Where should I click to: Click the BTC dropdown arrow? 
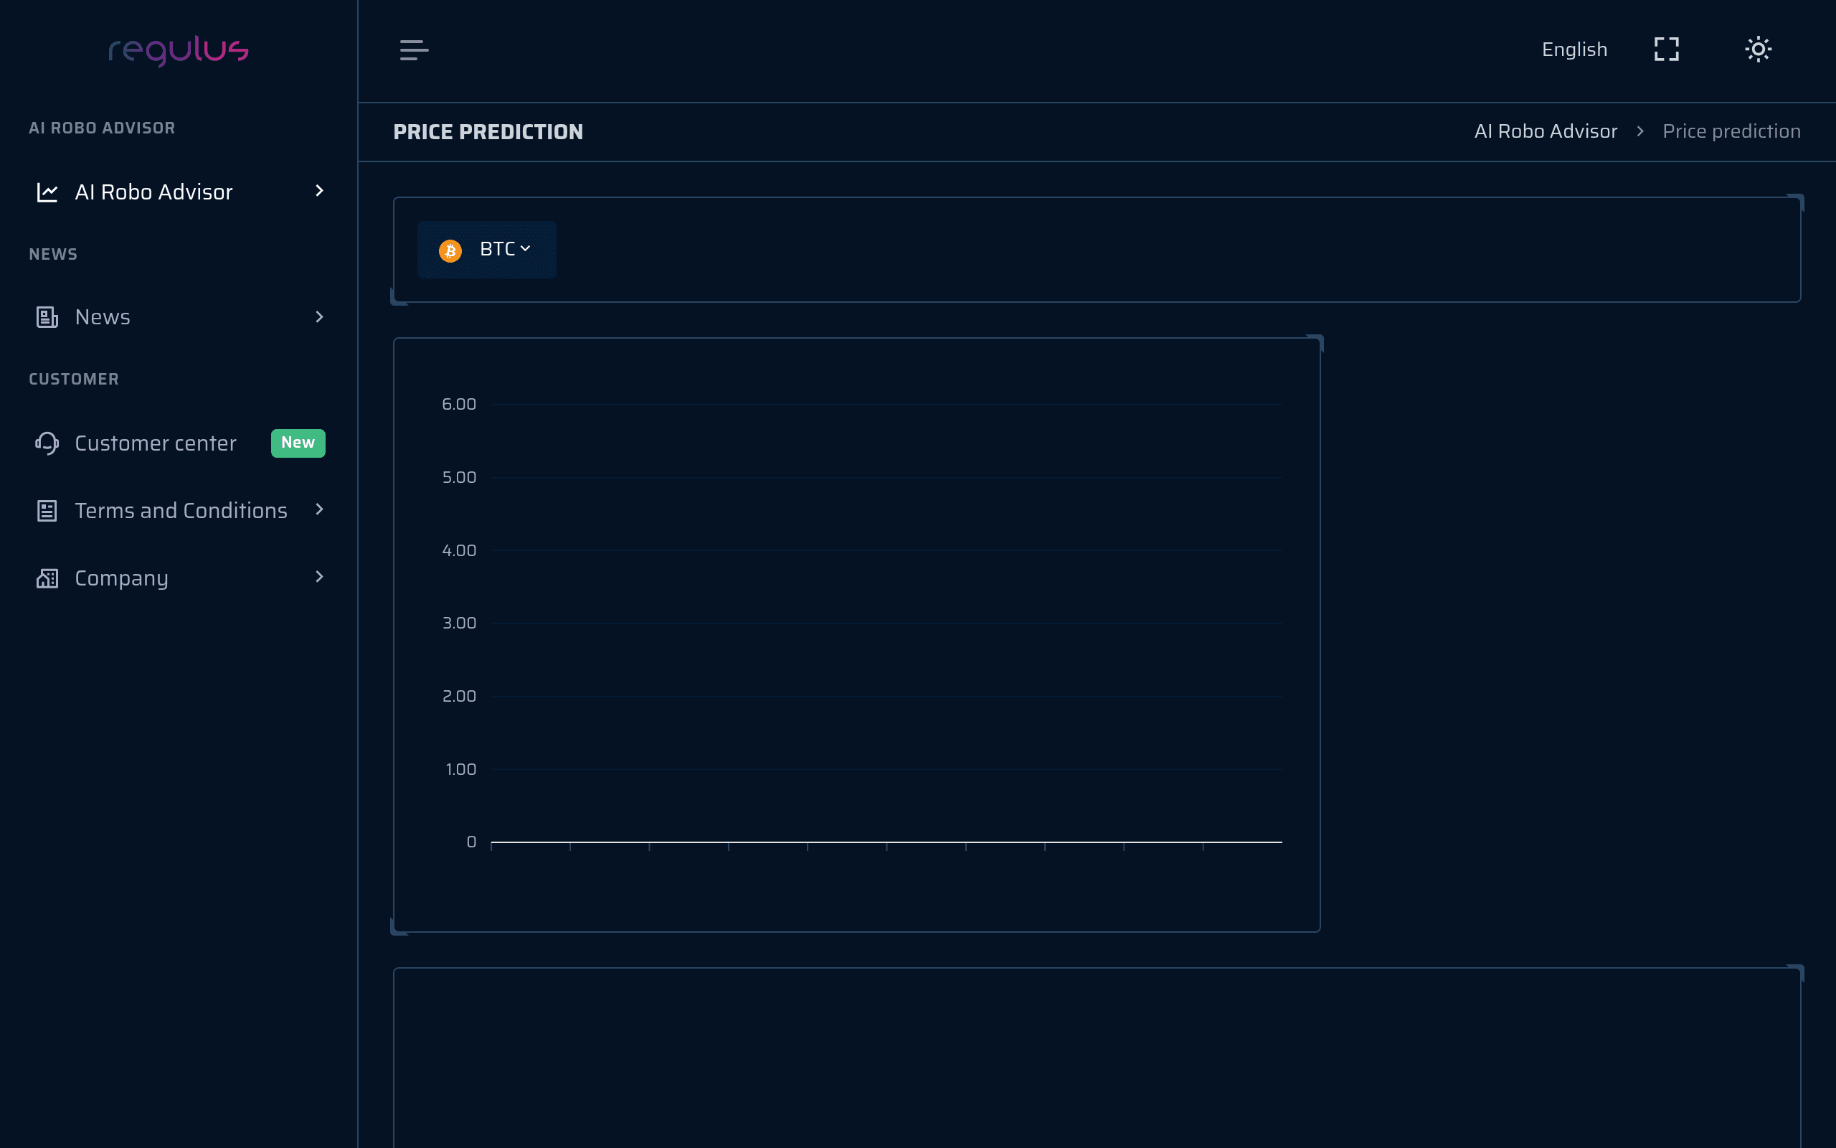pyautogui.click(x=525, y=248)
